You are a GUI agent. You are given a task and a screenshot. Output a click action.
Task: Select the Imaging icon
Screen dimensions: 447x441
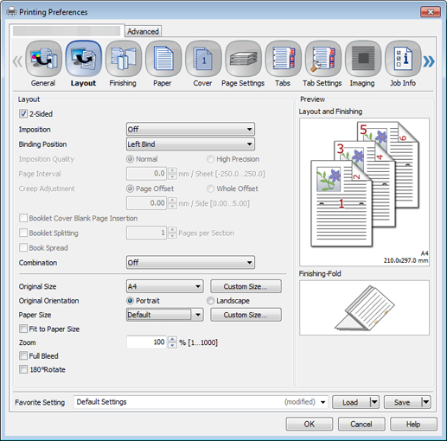pyautogui.click(x=363, y=59)
